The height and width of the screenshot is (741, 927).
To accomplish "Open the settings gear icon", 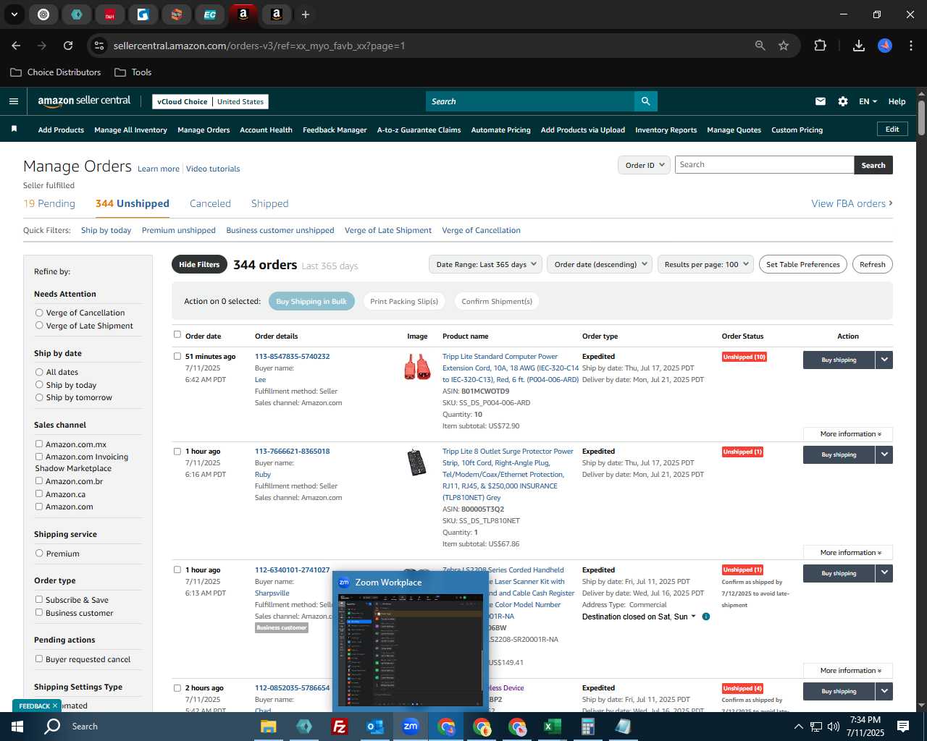I will point(843,101).
